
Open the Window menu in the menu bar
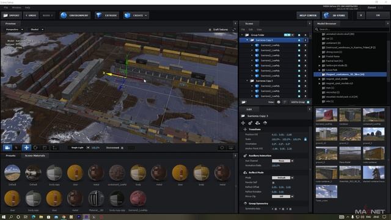16,8
